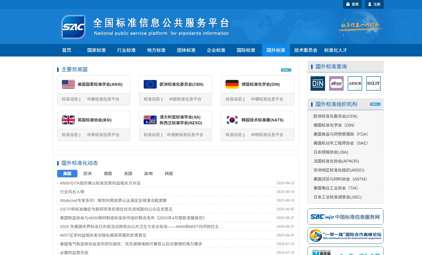Click the SACinfo 中国标准信息服务网 banner
The height and width of the screenshot is (255, 422).
coord(345,217)
